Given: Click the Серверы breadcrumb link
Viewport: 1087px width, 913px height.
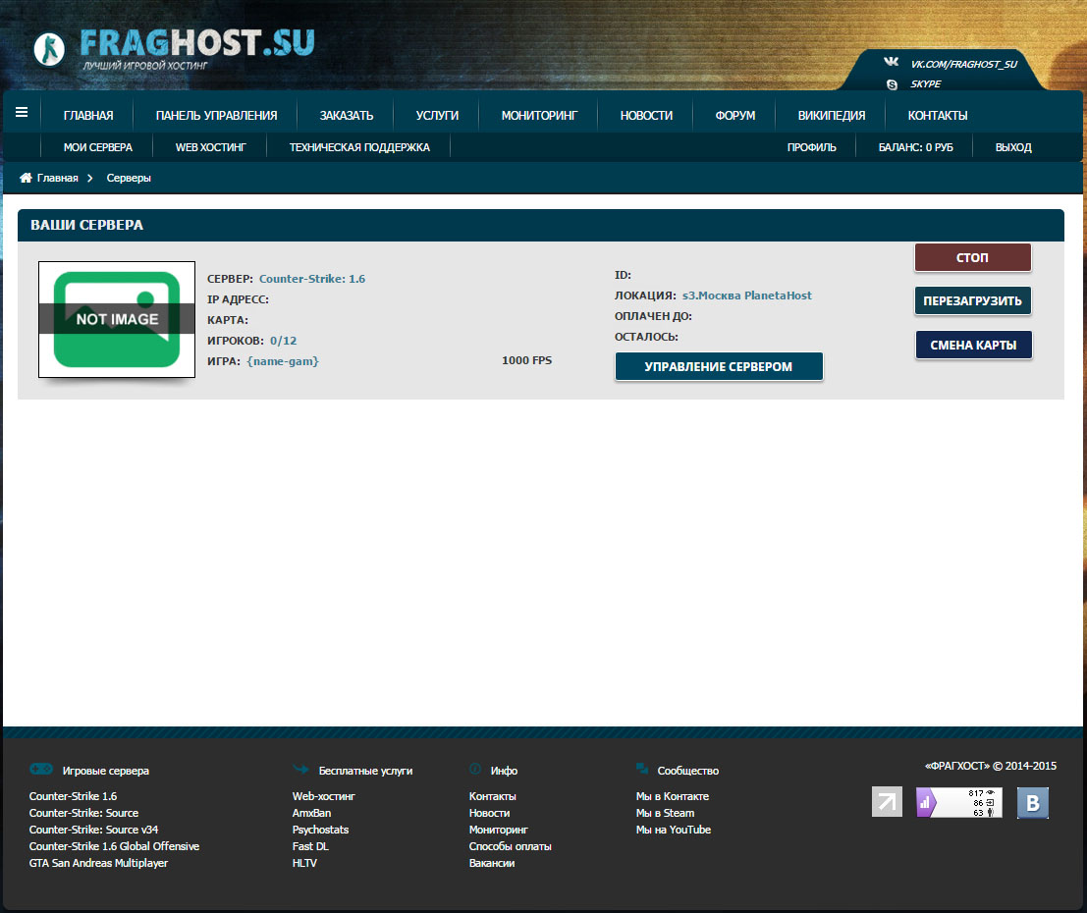Looking at the screenshot, I should 129,178.
